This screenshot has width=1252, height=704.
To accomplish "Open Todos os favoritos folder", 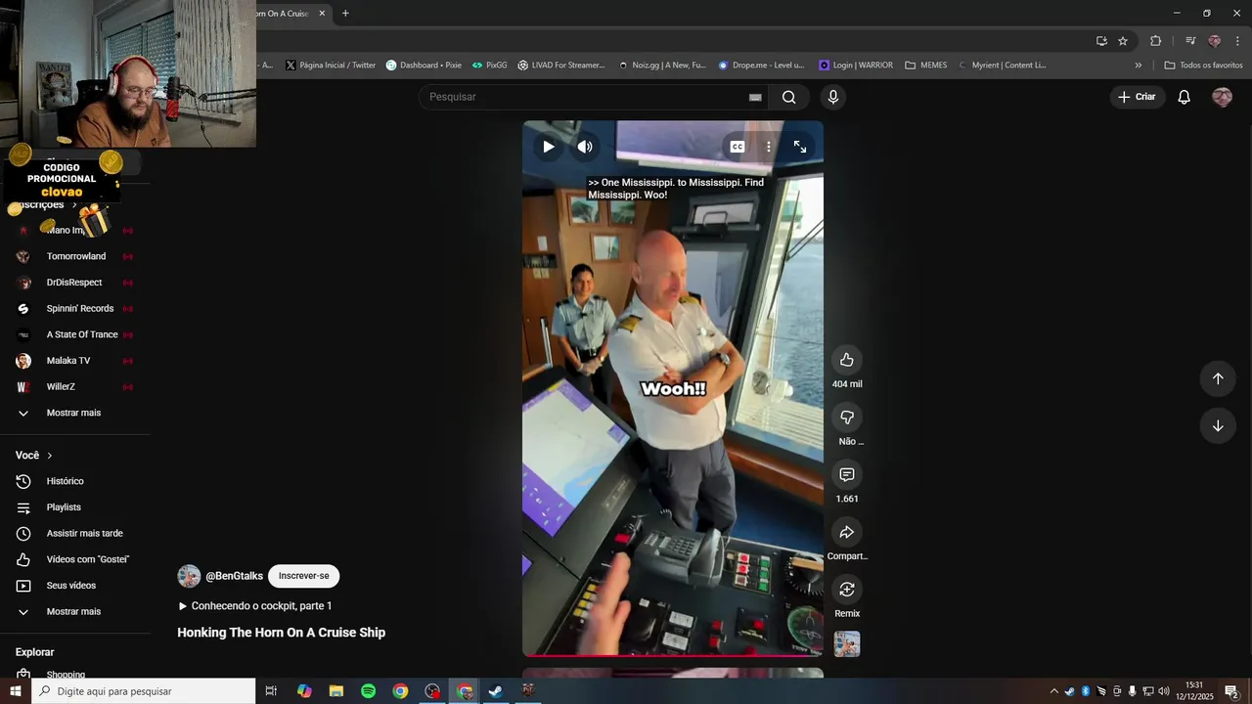I will (1203, 66).
